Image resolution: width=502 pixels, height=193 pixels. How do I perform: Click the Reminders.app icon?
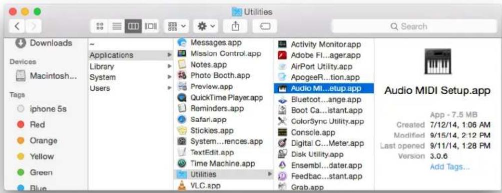(x=182, y=108)
